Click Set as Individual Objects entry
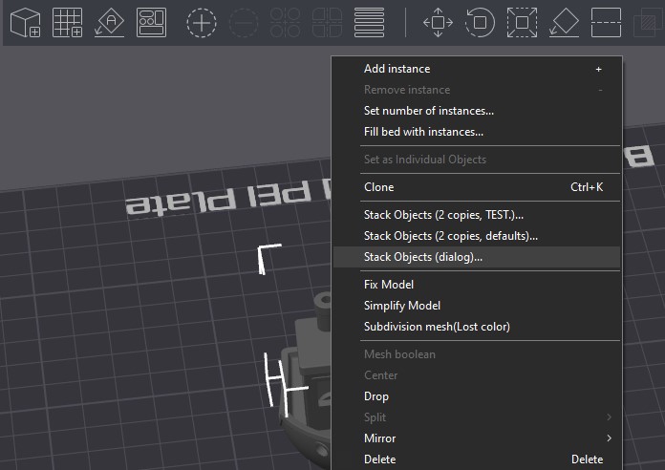The image size is (665, 470). point(477,160)
